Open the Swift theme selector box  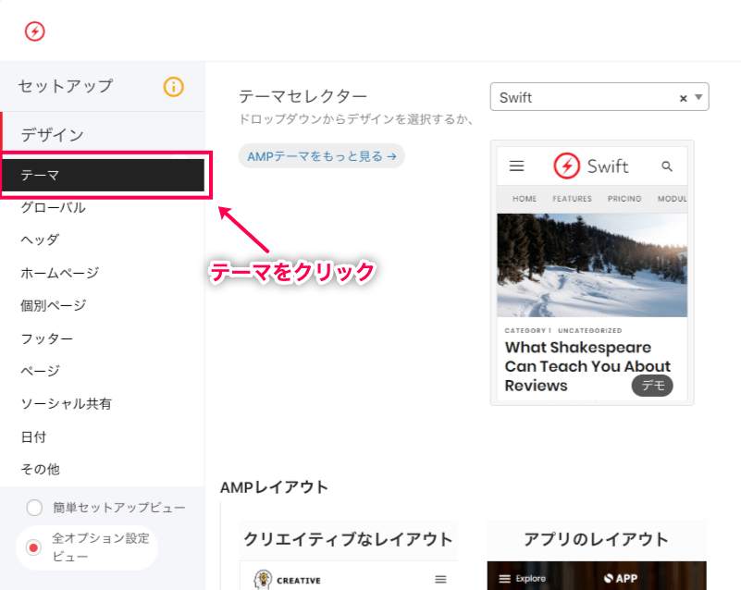pos(599,97)
